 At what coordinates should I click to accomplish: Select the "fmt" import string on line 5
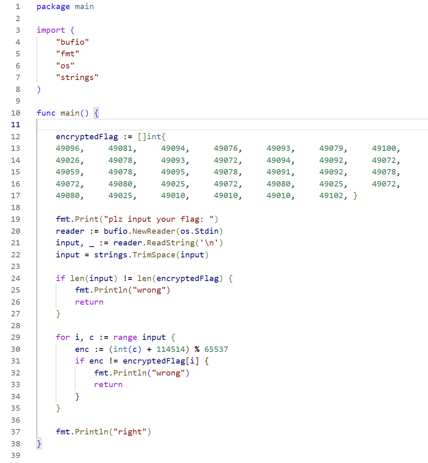click(68, 54)
